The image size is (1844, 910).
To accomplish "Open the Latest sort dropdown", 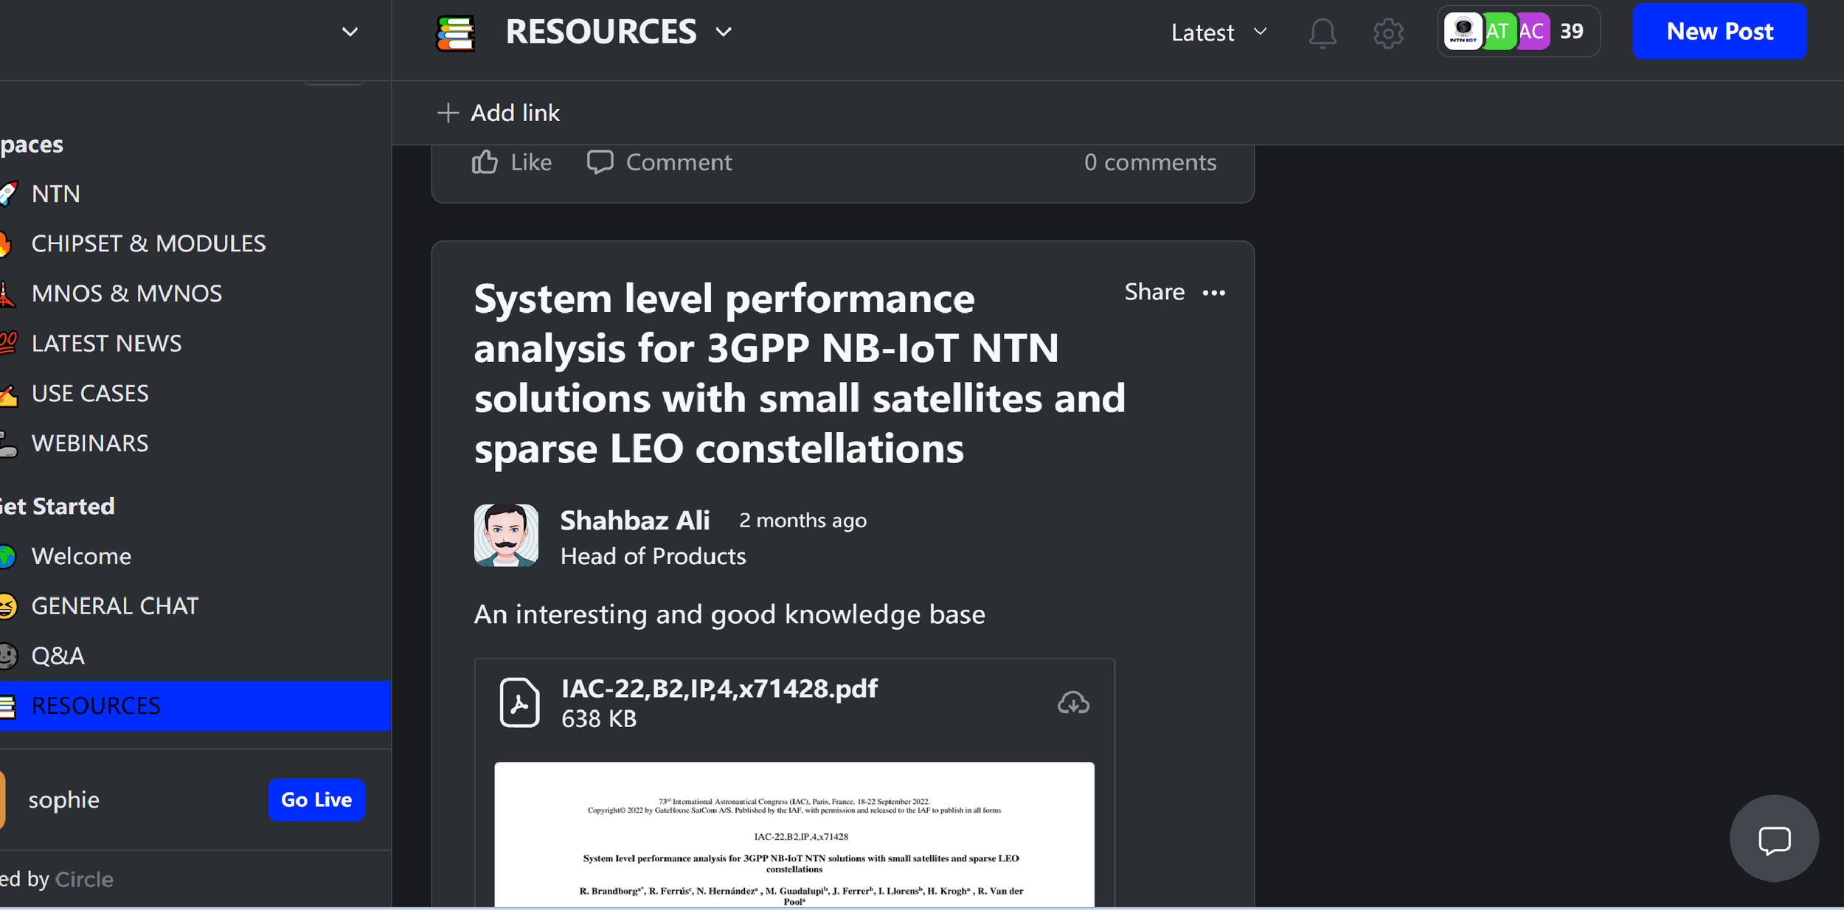I will [x=1219, y=32].
